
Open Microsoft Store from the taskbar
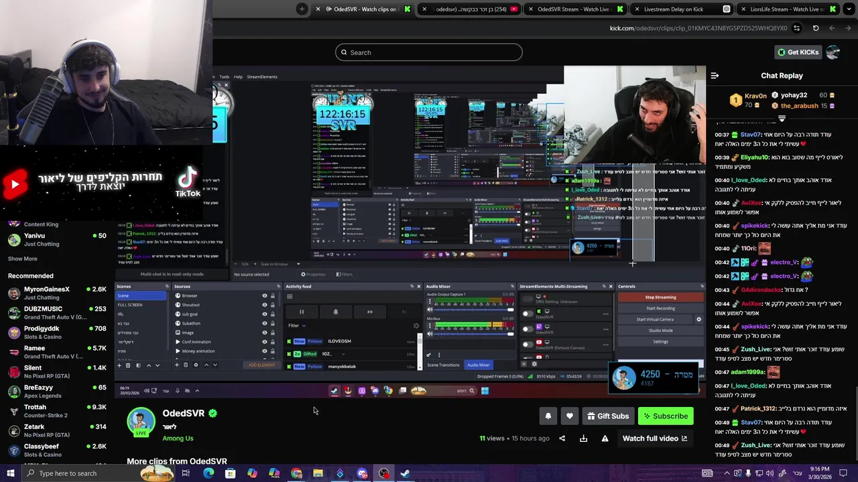tap(230, 473)
